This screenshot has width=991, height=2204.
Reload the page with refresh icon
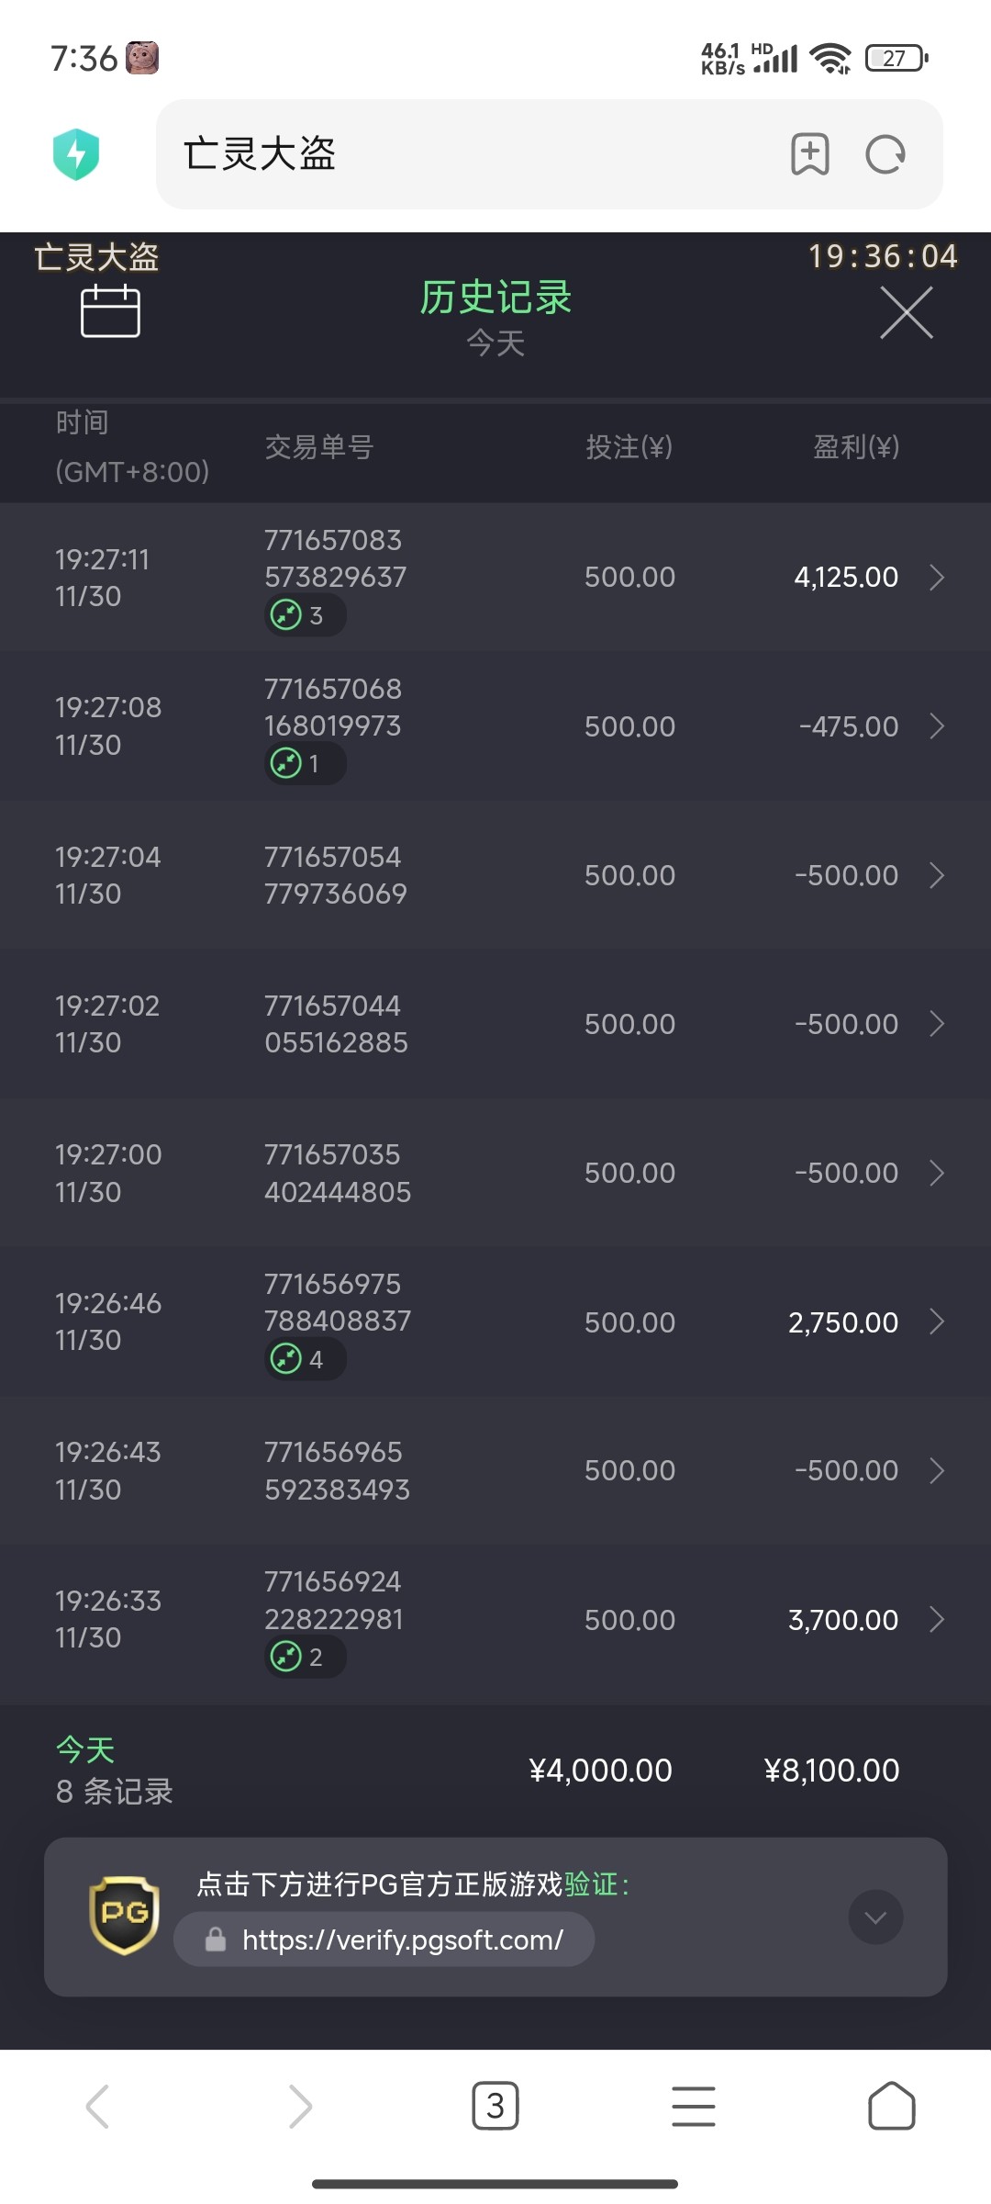coord(885,154)
